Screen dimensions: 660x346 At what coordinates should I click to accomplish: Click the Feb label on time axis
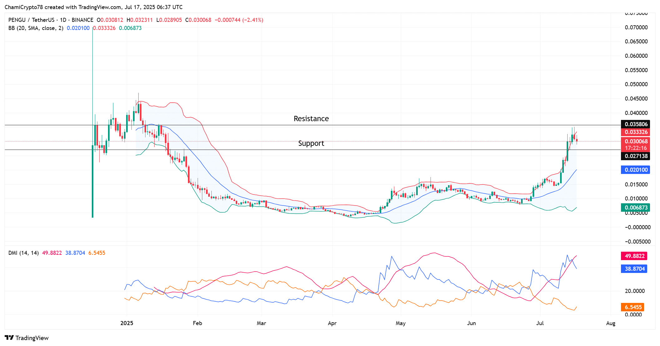coord(197,323)
